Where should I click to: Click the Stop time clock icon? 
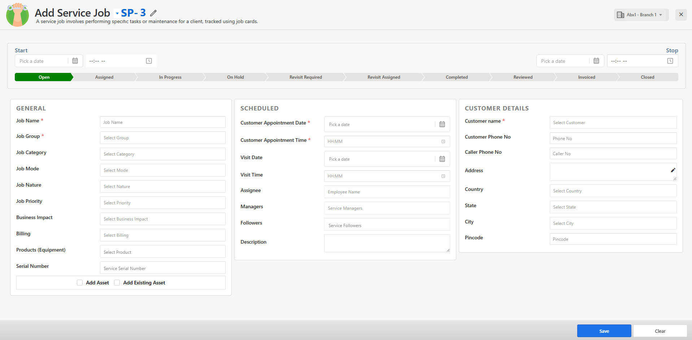point(670,61)
